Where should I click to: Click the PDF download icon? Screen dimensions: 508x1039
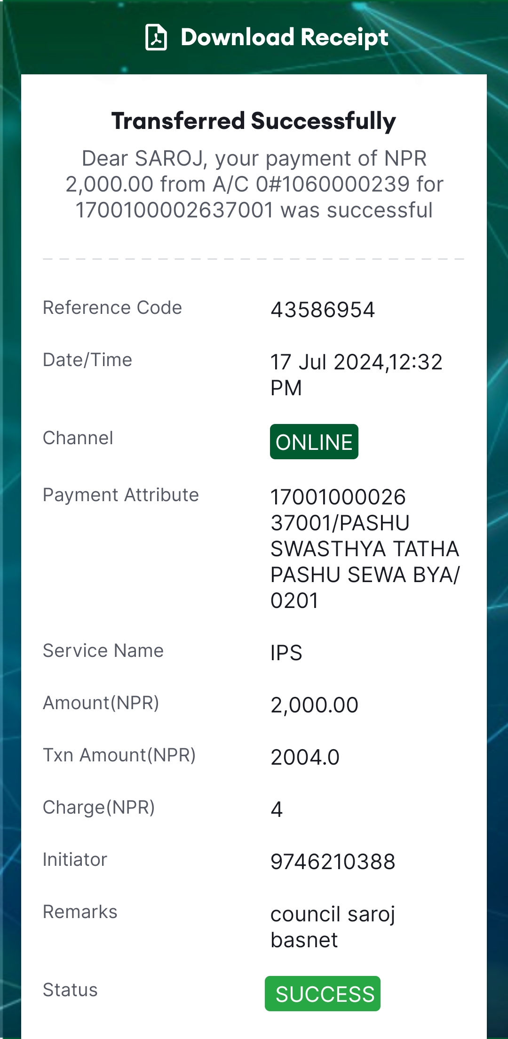pos(156,37)
